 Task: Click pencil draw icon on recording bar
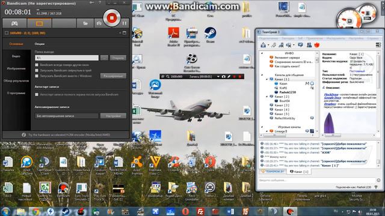click(x=229, y=77)
